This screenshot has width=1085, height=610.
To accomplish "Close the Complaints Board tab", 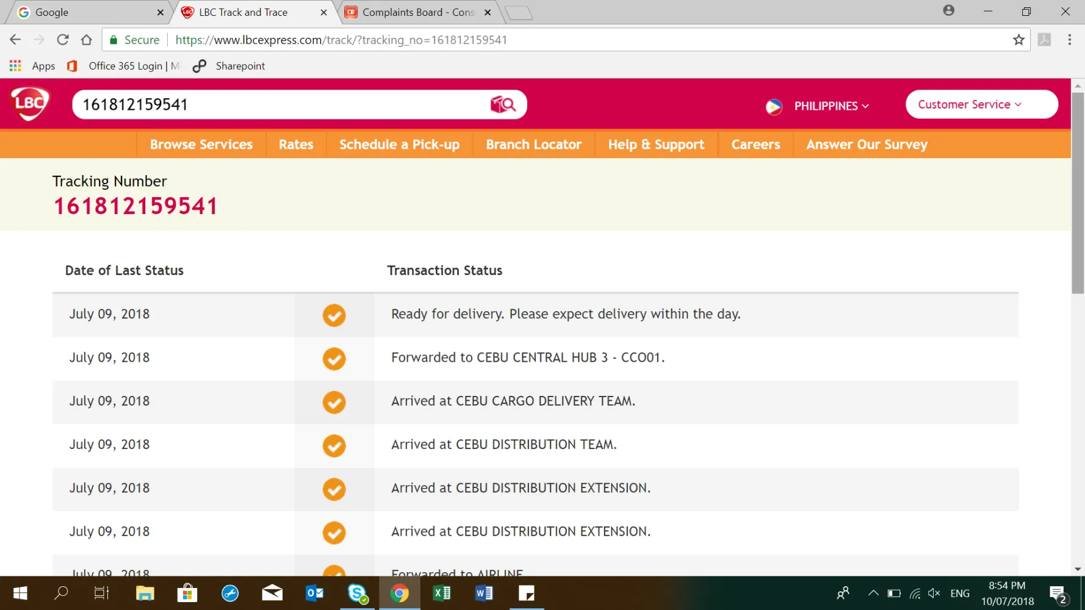I will click(488, 12).
